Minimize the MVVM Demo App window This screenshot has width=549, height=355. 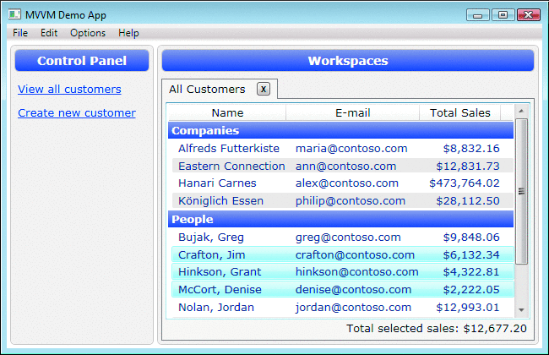point(477,15)
